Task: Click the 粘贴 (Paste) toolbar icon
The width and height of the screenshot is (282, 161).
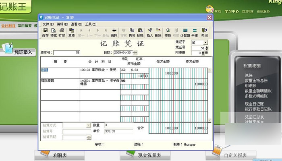Action: pos(140,32)
